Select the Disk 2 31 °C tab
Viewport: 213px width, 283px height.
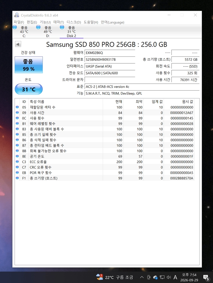71,32
